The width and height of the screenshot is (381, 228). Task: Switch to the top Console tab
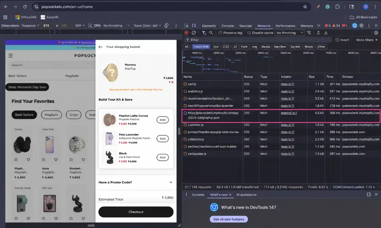point(228,26)
